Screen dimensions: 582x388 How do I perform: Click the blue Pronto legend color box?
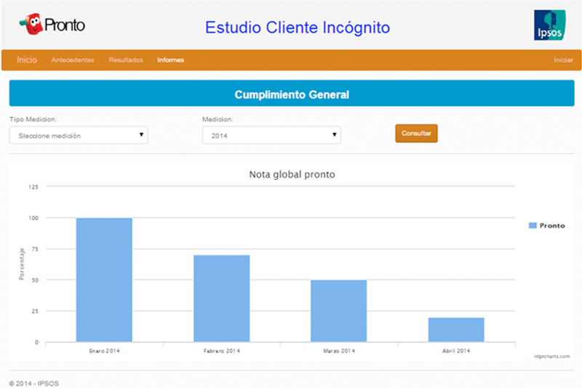point(533,226)
